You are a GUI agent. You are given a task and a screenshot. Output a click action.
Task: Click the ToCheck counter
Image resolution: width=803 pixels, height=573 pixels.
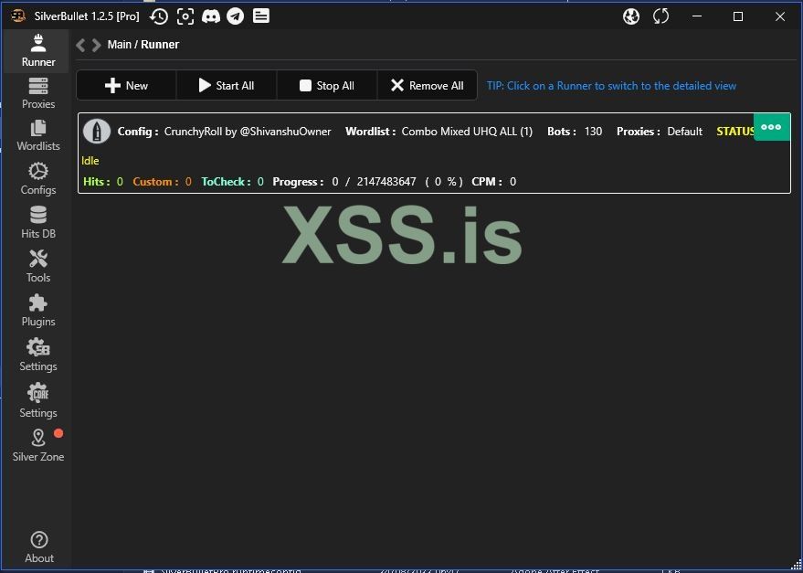(x=233, y=182)
